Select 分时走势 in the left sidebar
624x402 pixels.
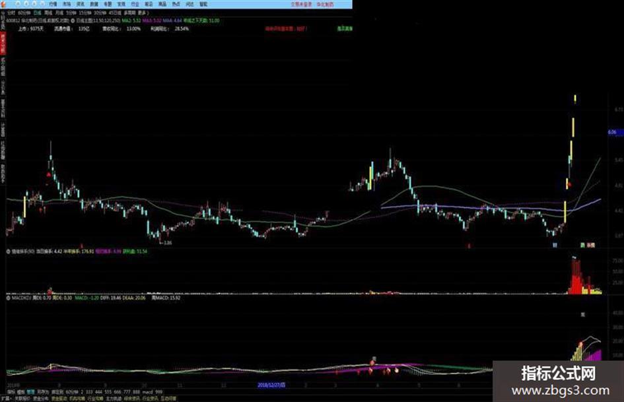(x=3, y=20)
